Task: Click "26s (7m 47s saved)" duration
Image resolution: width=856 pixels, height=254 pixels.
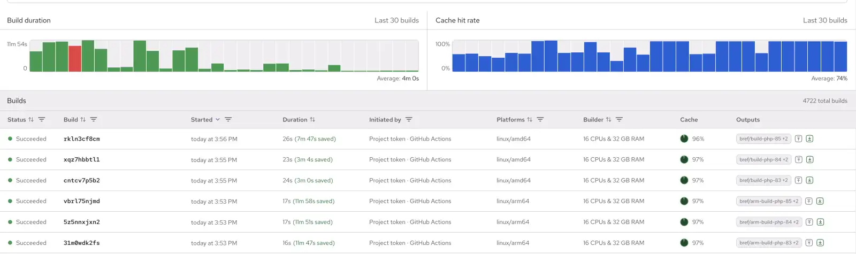Action: [309, 139]
